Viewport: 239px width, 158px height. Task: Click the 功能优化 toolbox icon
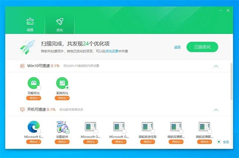click(34, 83)
